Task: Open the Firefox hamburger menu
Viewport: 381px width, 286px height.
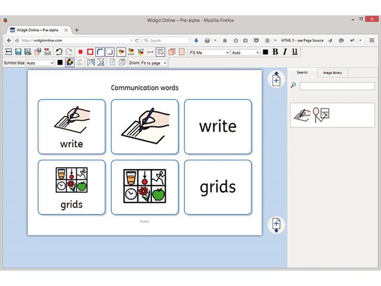Action: (x=371, y=41)
